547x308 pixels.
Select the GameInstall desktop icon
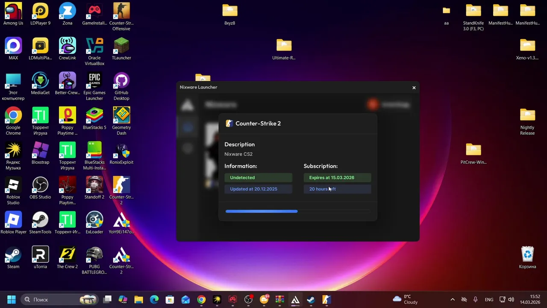[x=94, y=14]
